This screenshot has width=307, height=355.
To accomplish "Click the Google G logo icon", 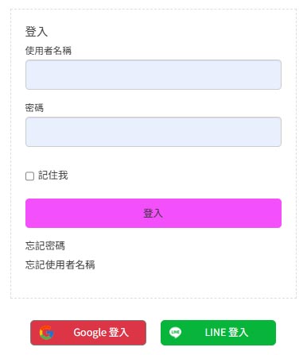I will click(47, 333).
